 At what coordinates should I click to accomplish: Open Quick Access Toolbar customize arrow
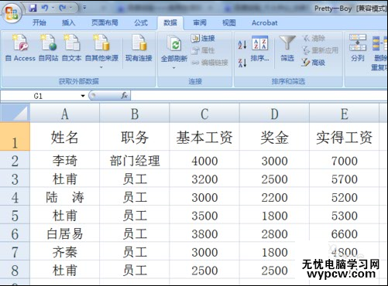click(x=84, y=8)
